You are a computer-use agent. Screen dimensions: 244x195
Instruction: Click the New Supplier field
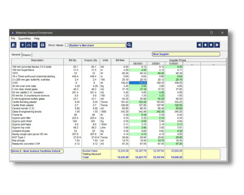186,54
